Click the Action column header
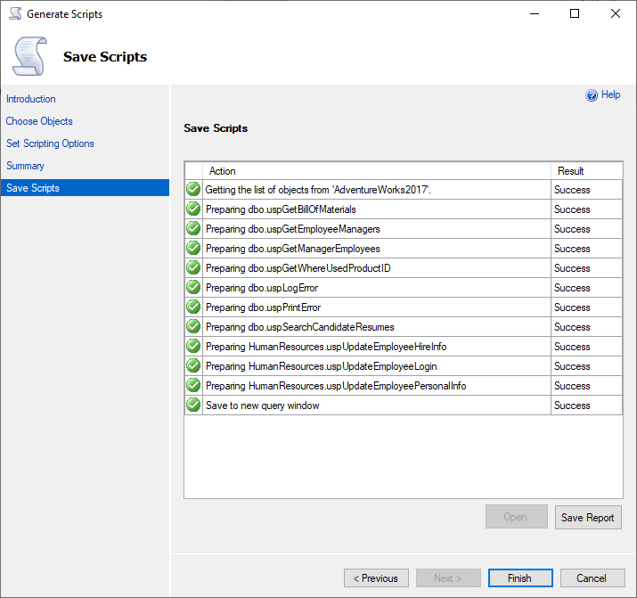 click(x=223, y=171)
